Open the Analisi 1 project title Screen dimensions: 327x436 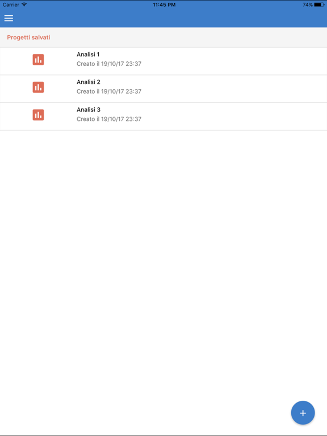coord(88,54)
